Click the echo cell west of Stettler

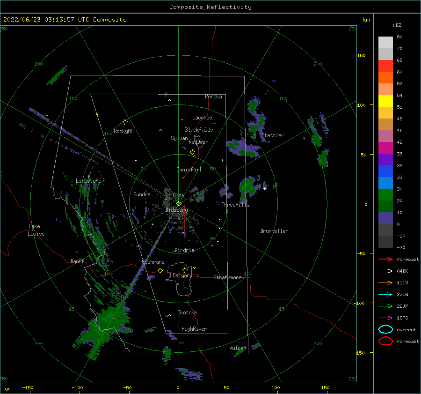pos(242,148)
